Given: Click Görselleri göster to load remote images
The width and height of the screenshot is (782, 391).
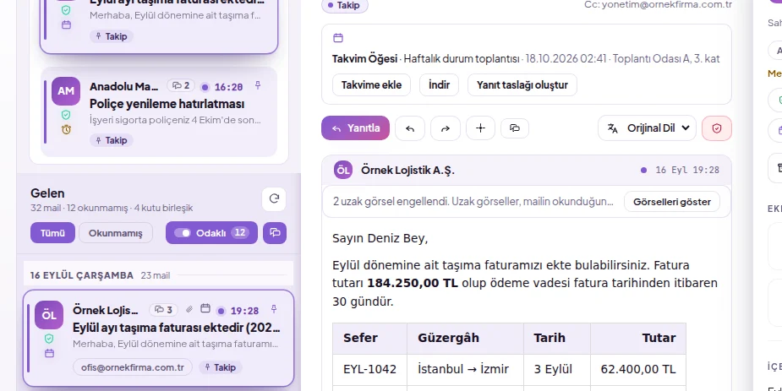Looking at the screenshot, I should pyautogui.click(x=672, y=202).
